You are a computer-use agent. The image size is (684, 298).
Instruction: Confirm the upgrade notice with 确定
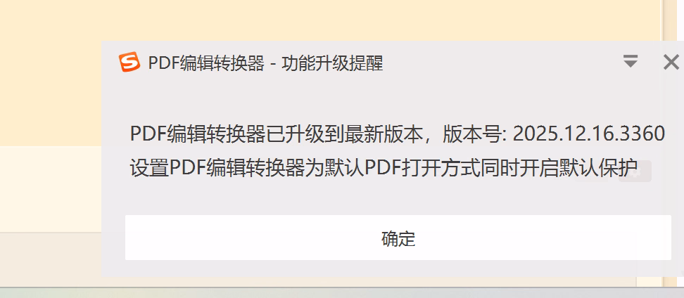point(398,238)
